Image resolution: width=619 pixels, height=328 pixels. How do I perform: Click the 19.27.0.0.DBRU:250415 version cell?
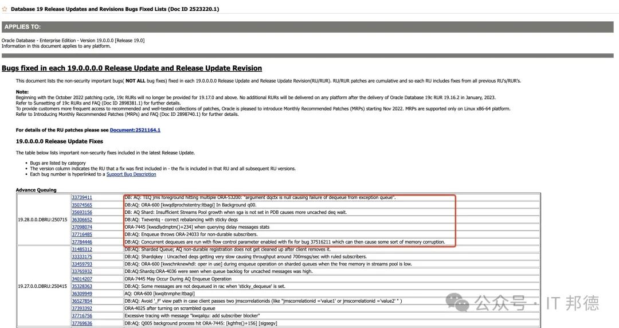[x=42, y=286]
